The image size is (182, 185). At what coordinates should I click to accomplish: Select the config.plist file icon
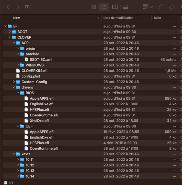pos(18,76)
